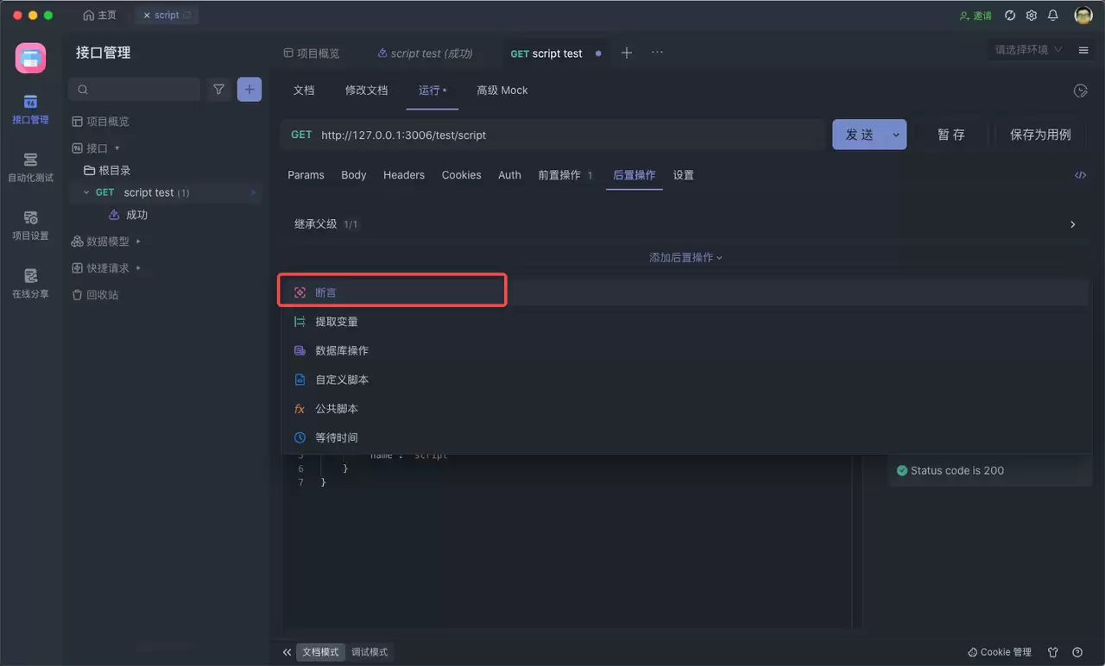Click the history clock icon
1105x666 pixels.
pos(1080,91)
